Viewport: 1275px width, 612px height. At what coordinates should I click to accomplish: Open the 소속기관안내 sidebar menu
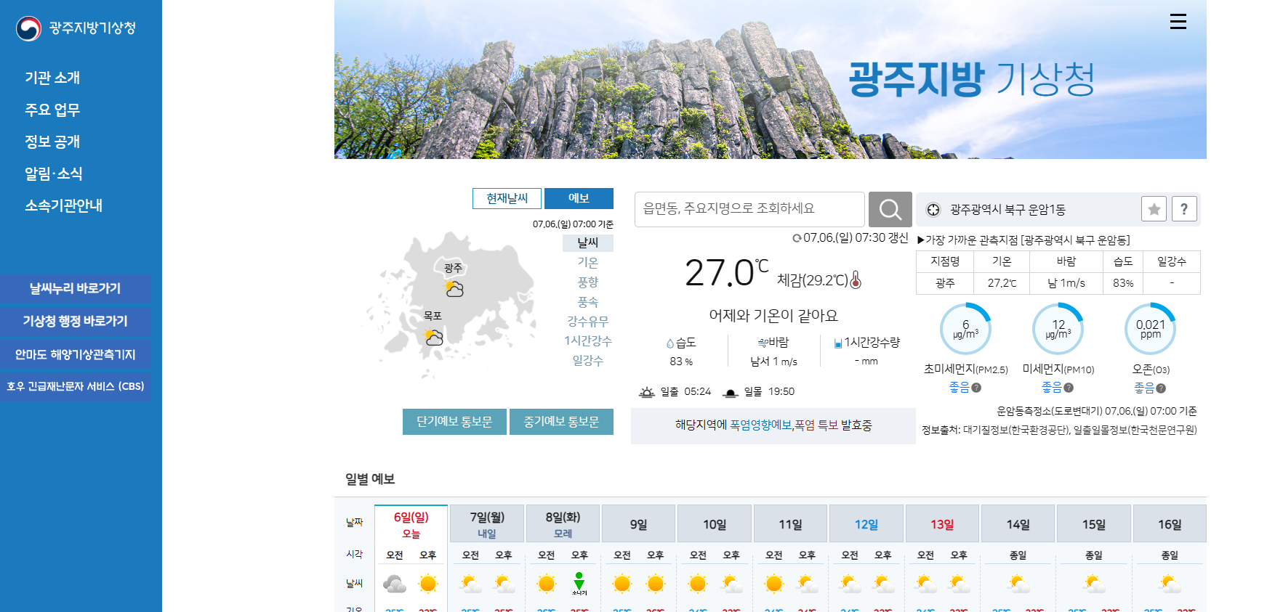click(x=64, y=205)
